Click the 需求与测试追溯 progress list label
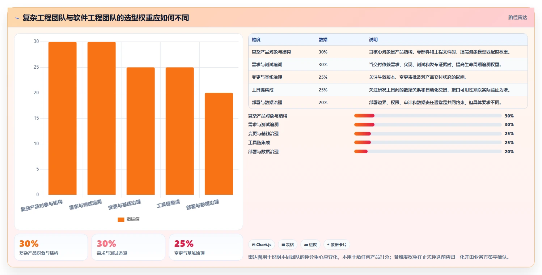Image resolution: width=542 pixels, height=275 pixels. (x=263, y=125)
